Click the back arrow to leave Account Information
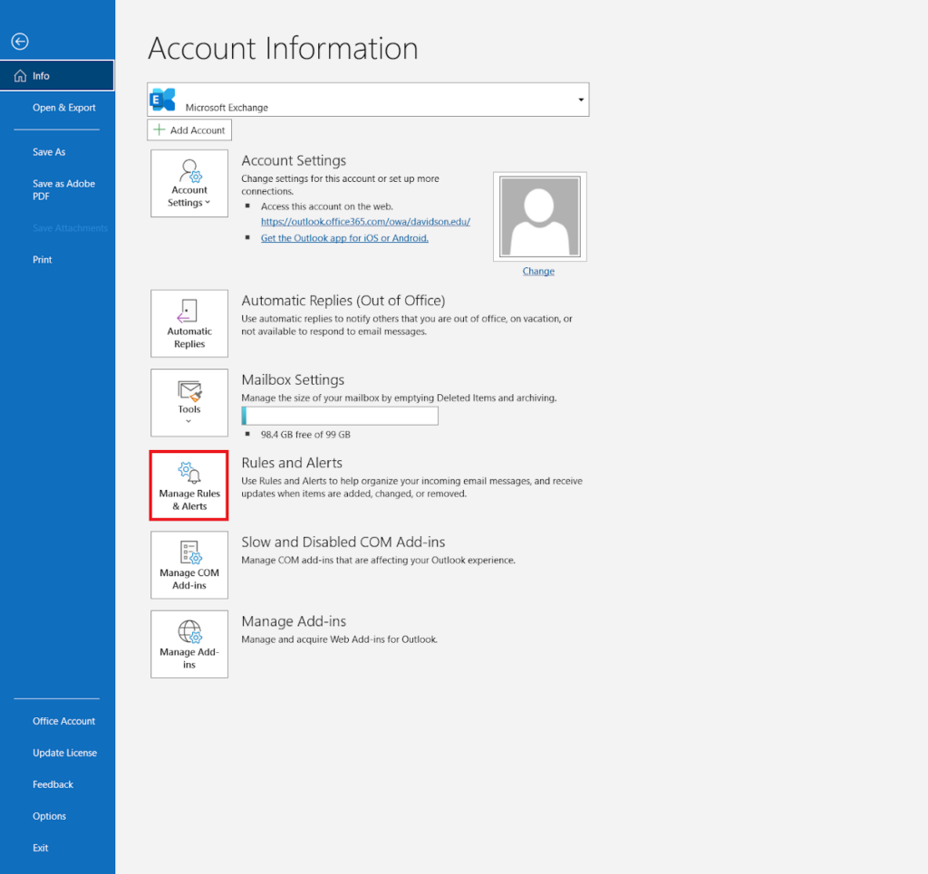Viewport: 928px width, 874px height. pyautogui.click(x=19, y=41)
